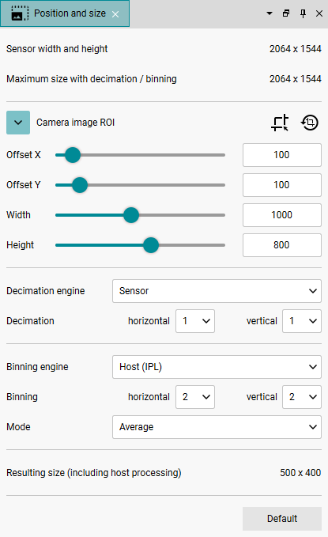Screen dimensions: 328x537
Task: Open the vertical Decimation dropdown
Action: coord(302,321)
